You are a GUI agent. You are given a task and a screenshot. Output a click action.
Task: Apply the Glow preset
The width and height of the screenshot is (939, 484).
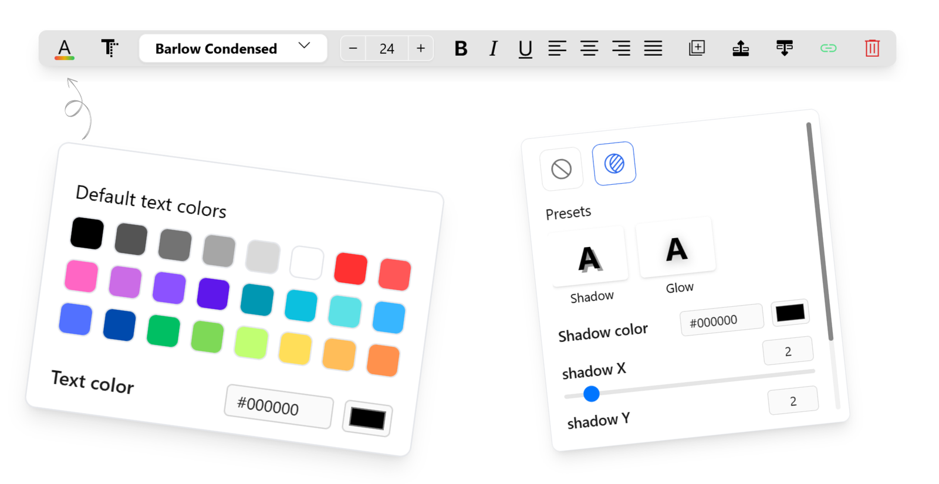click(x=677, y=249)
